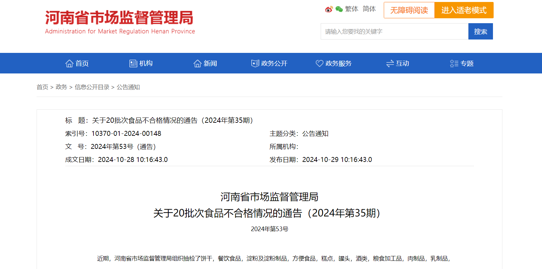Screen dimensions: 542x269
Task: Enable 无障碍阅读 accessibility reading
Action: [x=409, y=10]
